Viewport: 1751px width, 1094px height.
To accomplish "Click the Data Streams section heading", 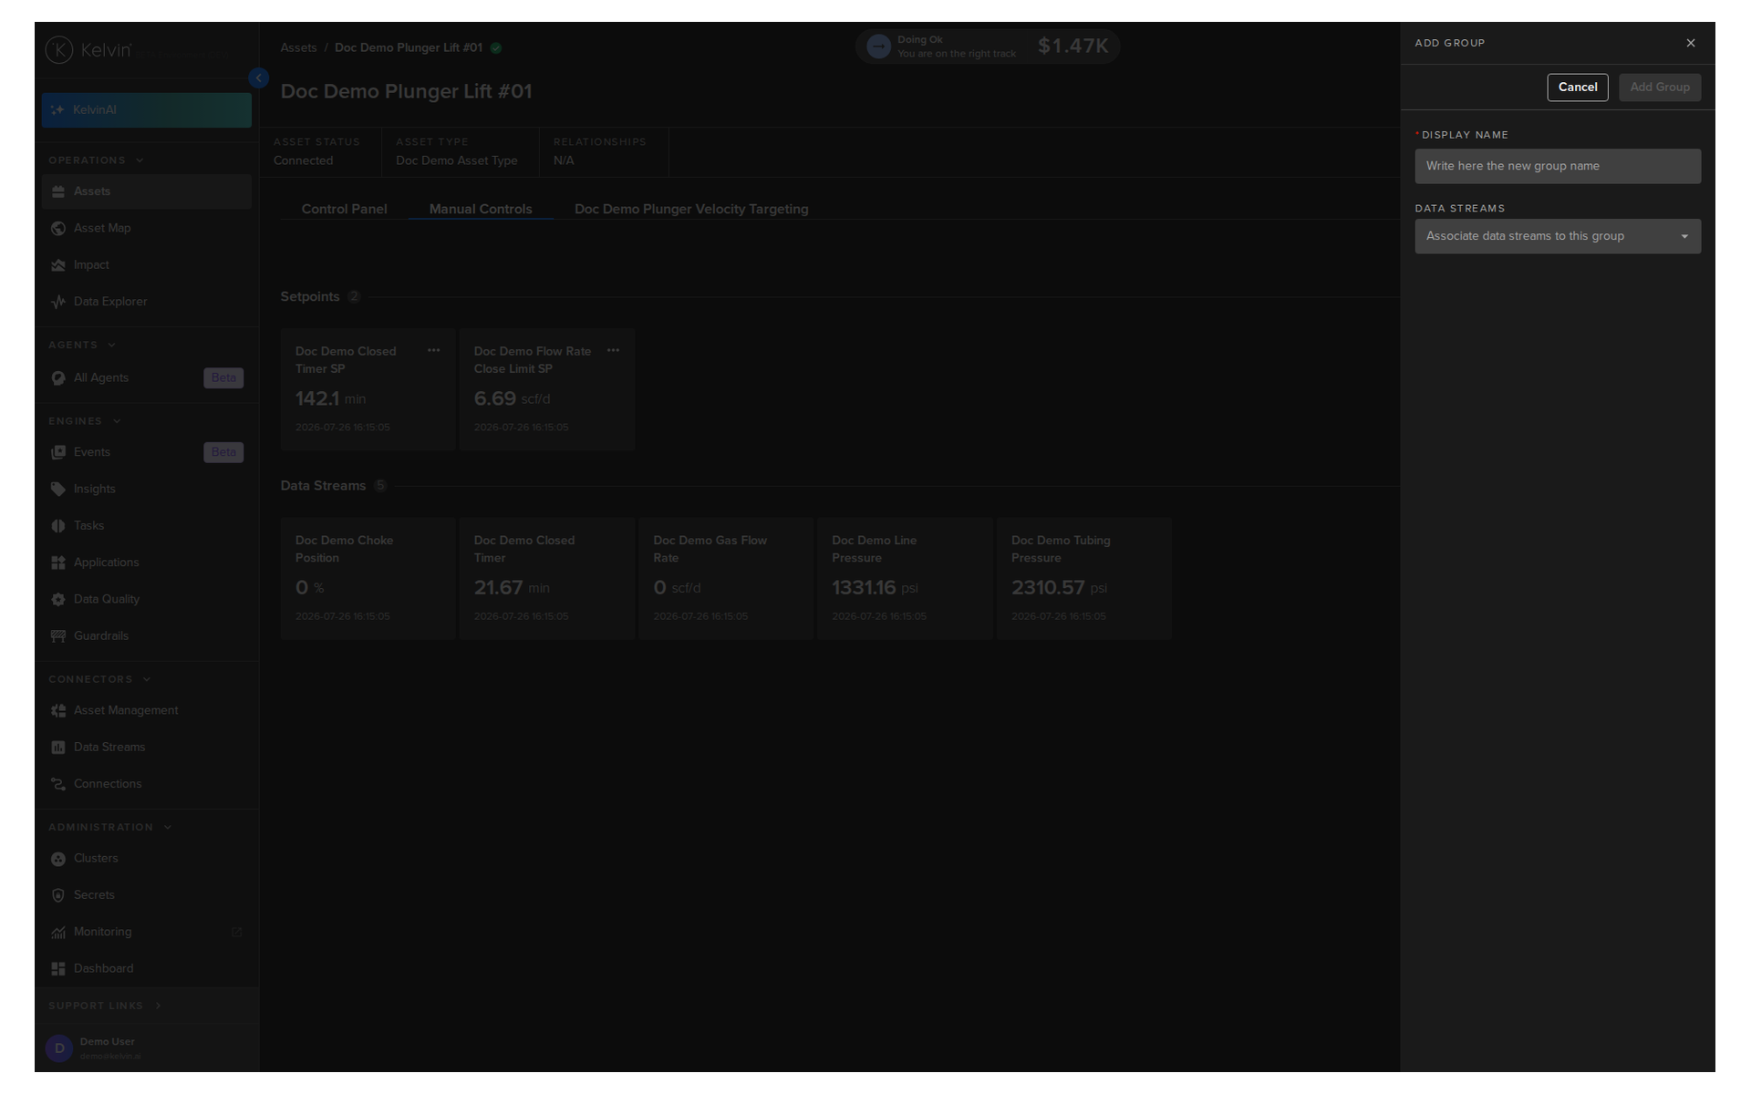I will coord(323,486).
